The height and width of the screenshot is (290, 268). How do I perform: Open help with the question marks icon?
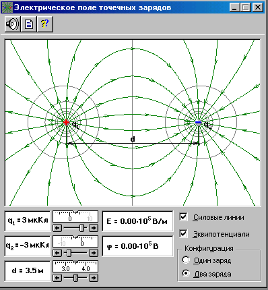[45, 24]
